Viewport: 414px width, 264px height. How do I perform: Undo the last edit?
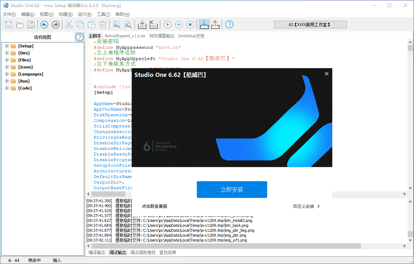(44, 25)
